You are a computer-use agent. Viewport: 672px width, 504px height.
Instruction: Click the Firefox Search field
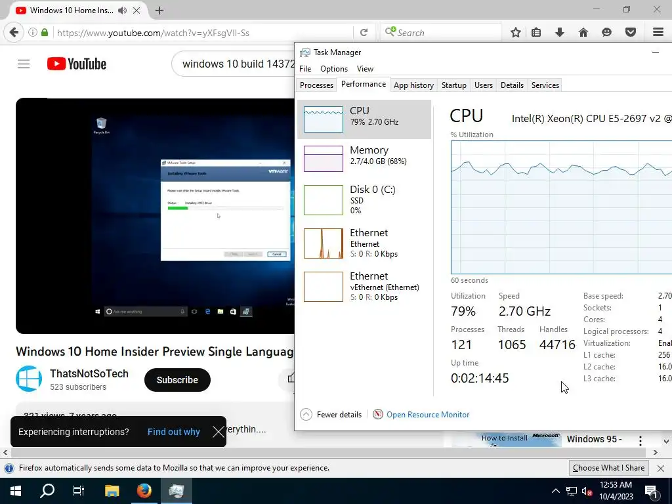440,33
